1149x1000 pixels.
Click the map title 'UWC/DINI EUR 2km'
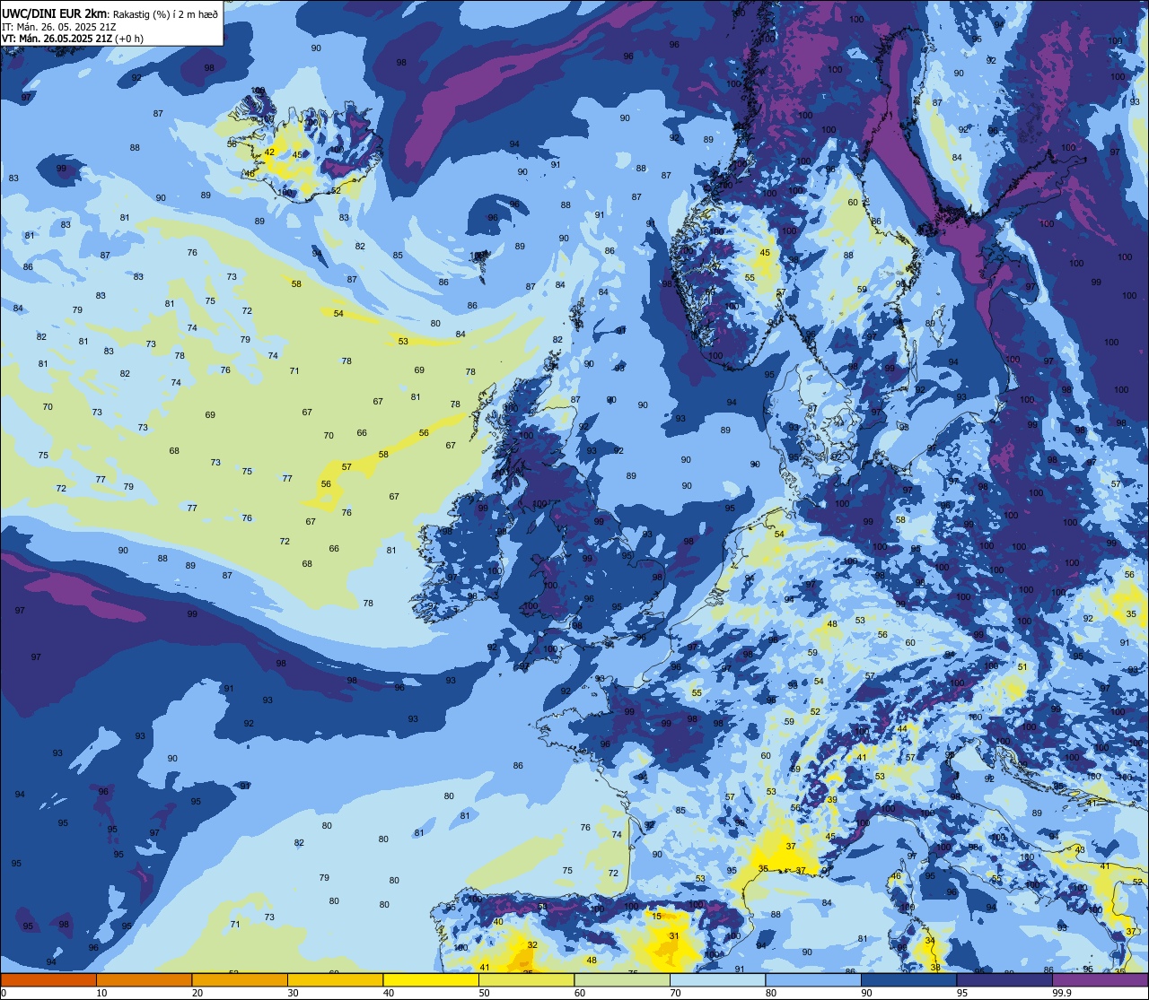point(54,13)
